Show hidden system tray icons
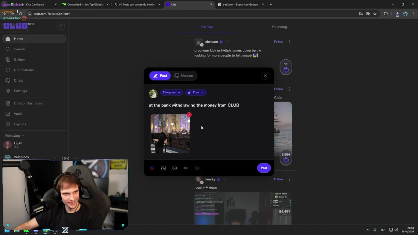 368,230
